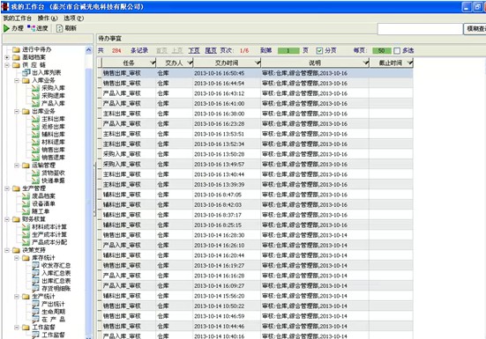This screenshot has width=486, height=339.
Task: Open the 生产成本计算 item
Action: point(49,235)
